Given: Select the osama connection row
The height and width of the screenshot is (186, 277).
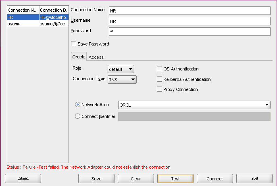Looking at the screenshot, I should 38,24.
